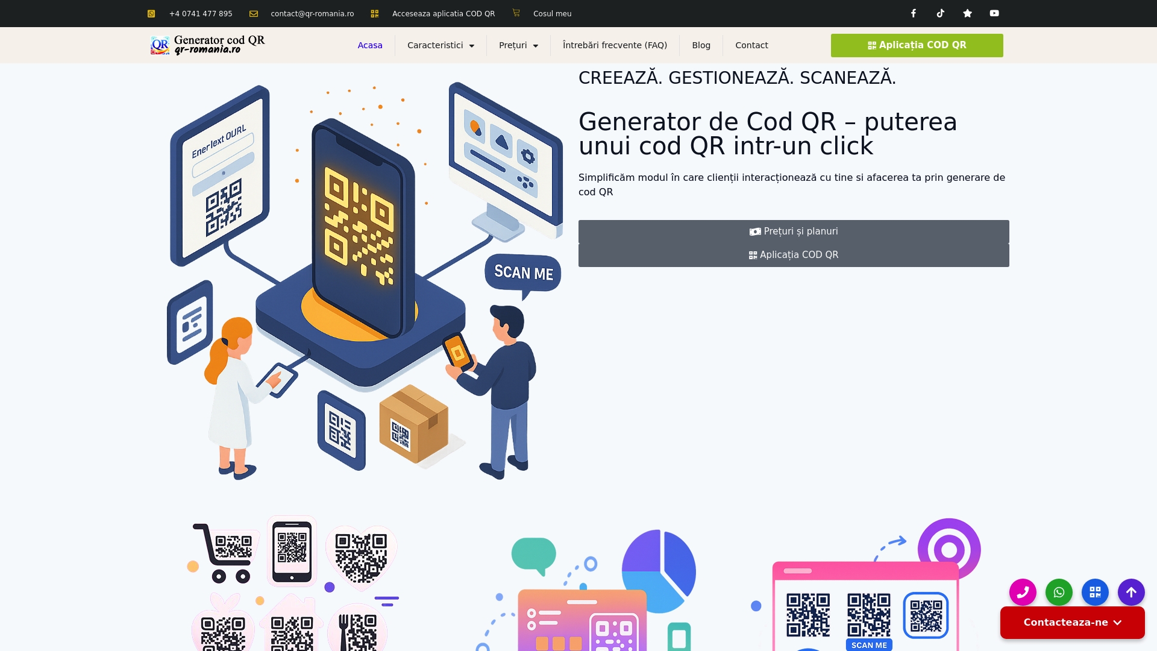Open the TikTok social icon
1157x651 pixels.
click(940, 13)
